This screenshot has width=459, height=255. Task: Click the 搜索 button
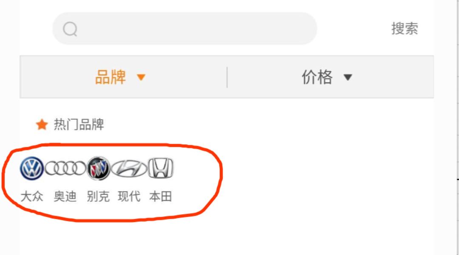click(405, 29)
